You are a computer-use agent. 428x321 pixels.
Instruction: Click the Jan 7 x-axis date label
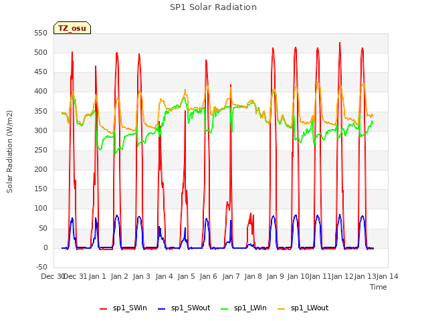click(231, 276)
